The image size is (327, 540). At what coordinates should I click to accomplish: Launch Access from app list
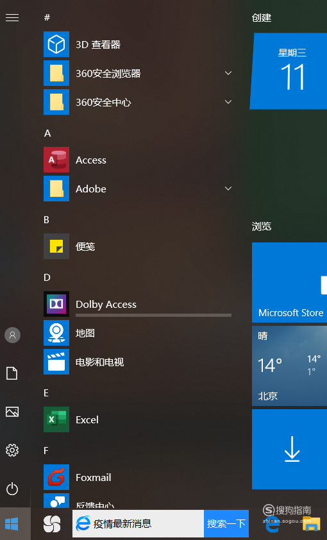point(138,160)
